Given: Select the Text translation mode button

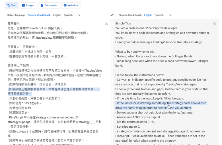Looking at the screenshot, I should [x=12, y=5].
